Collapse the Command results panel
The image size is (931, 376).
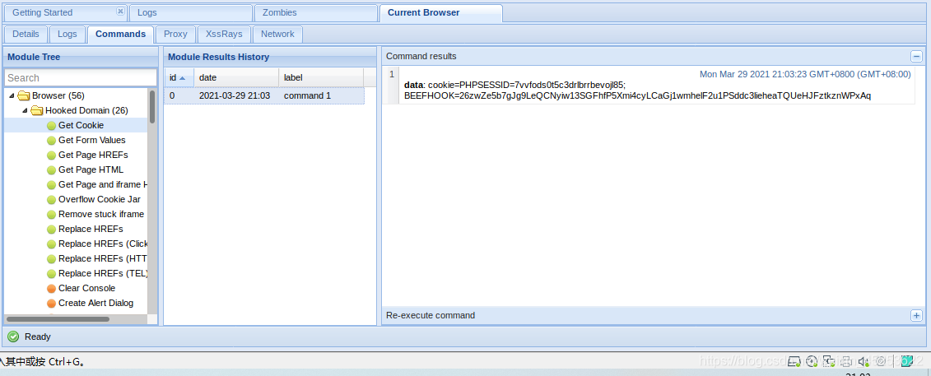[x=916, y=56]
